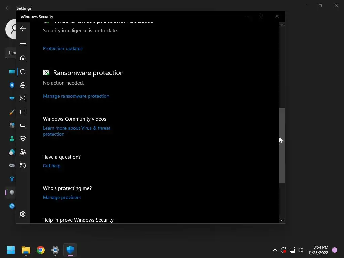344x258 pixels.
Task: Open the hamburger navigation menu
Action: tap(23, 42)
